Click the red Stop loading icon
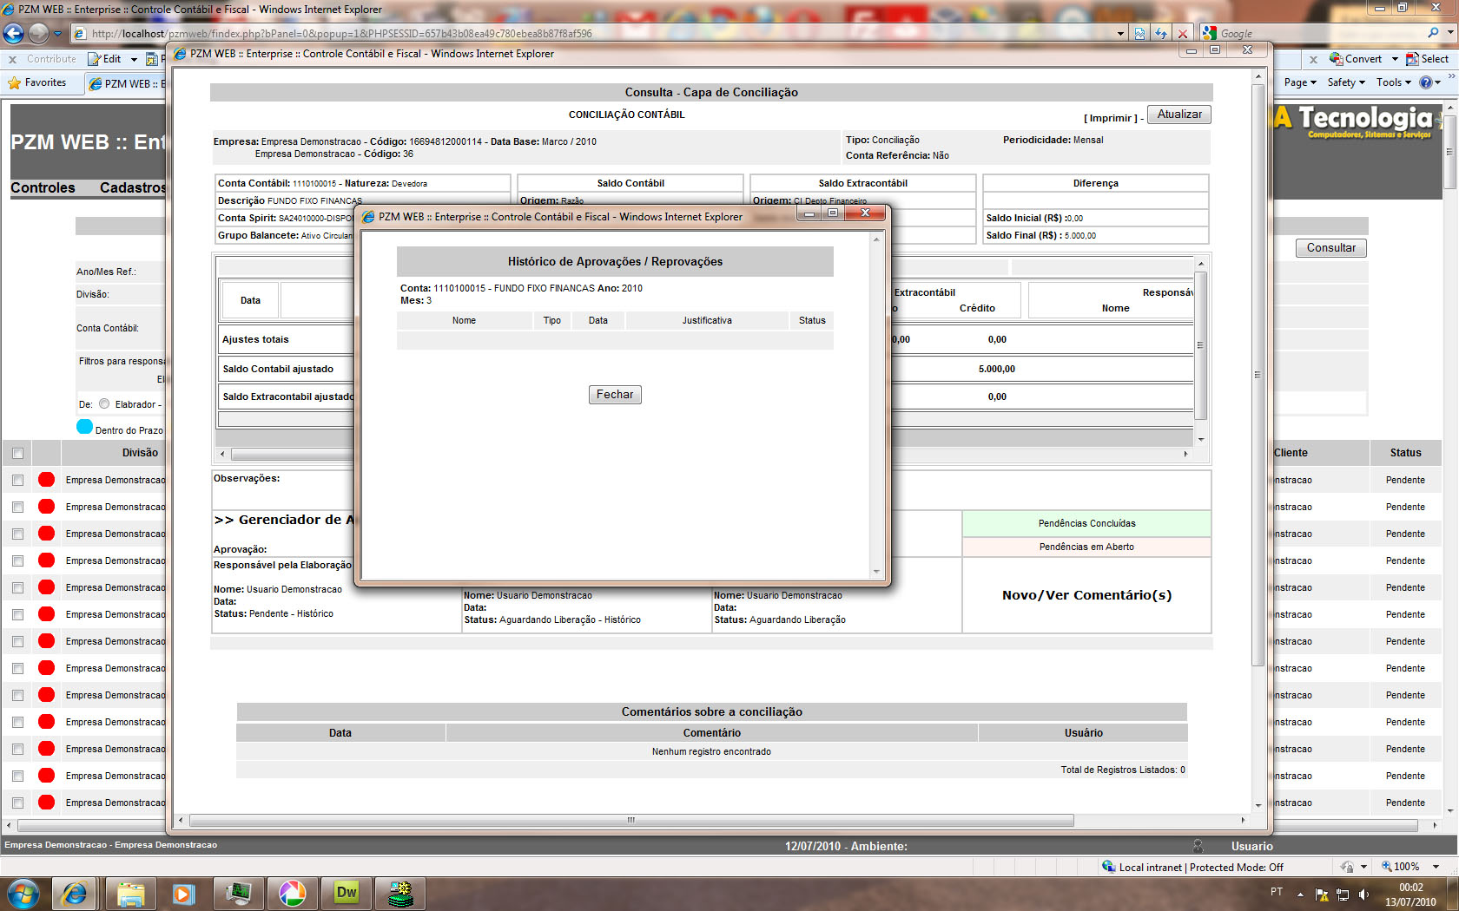 point(1182,33)
